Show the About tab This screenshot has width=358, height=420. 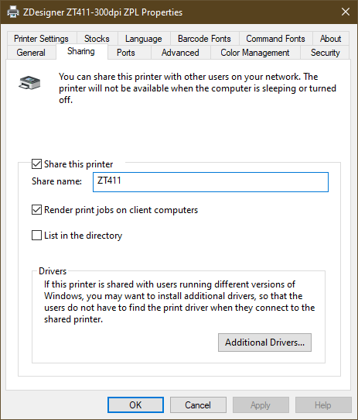pyautogui.click(x=330, y=39)
